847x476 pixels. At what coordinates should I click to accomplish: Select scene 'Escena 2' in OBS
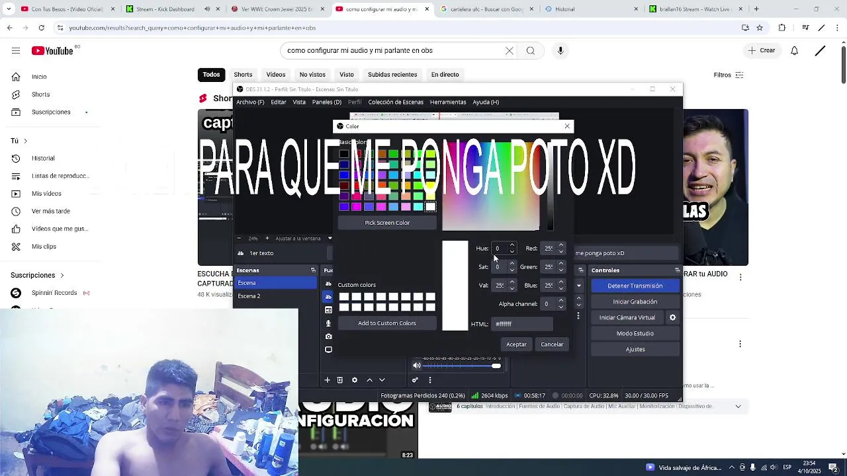[277, 296]
